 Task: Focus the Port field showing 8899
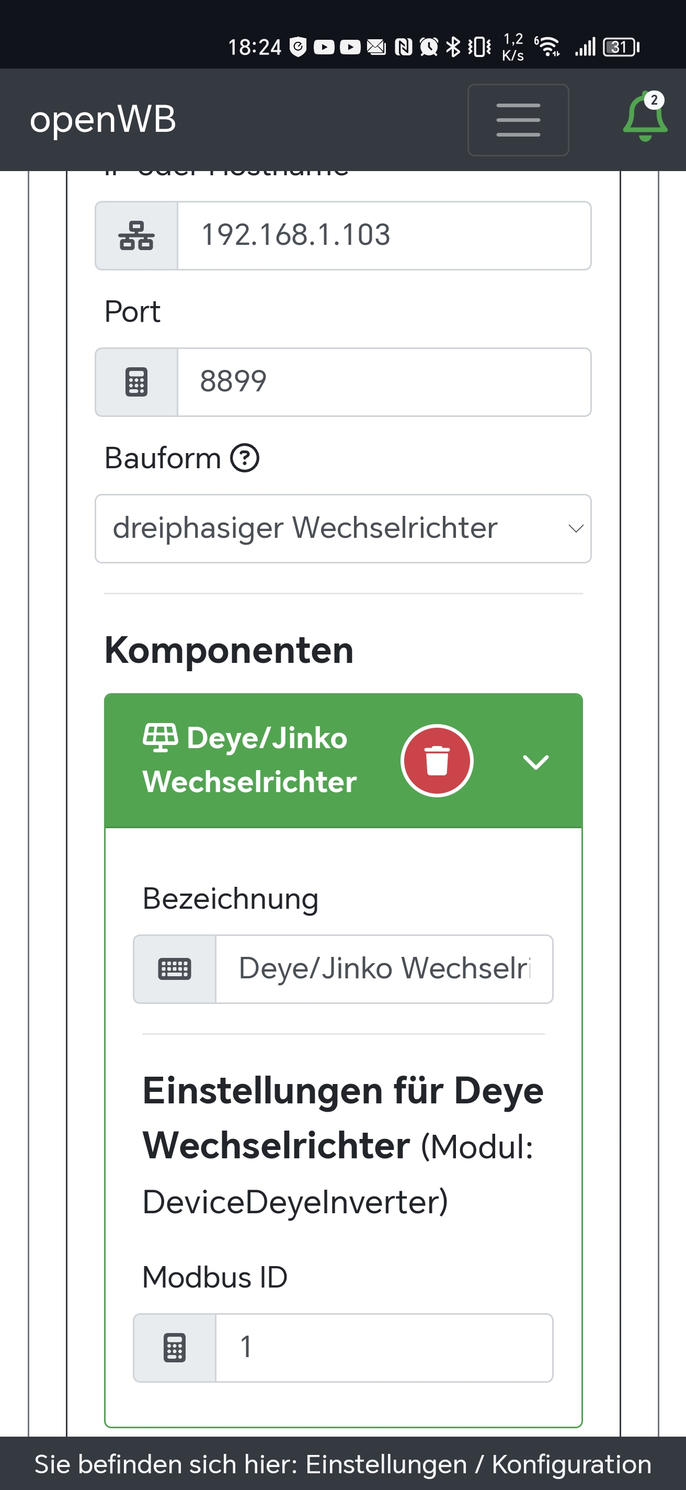(x=383, y=382)
